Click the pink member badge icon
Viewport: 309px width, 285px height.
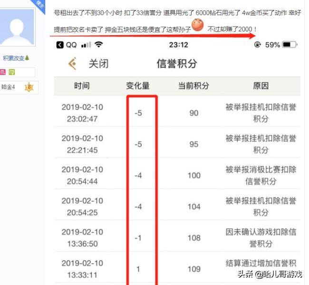click(3, 72)
